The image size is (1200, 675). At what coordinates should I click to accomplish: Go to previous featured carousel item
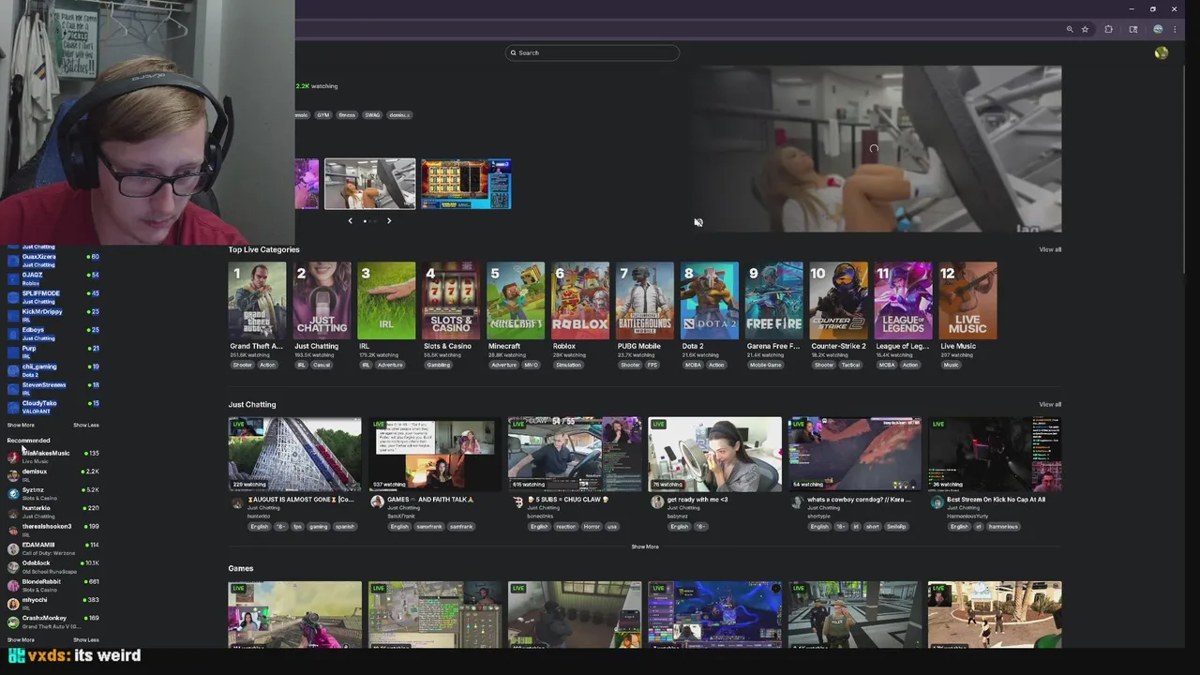(351, 220)
